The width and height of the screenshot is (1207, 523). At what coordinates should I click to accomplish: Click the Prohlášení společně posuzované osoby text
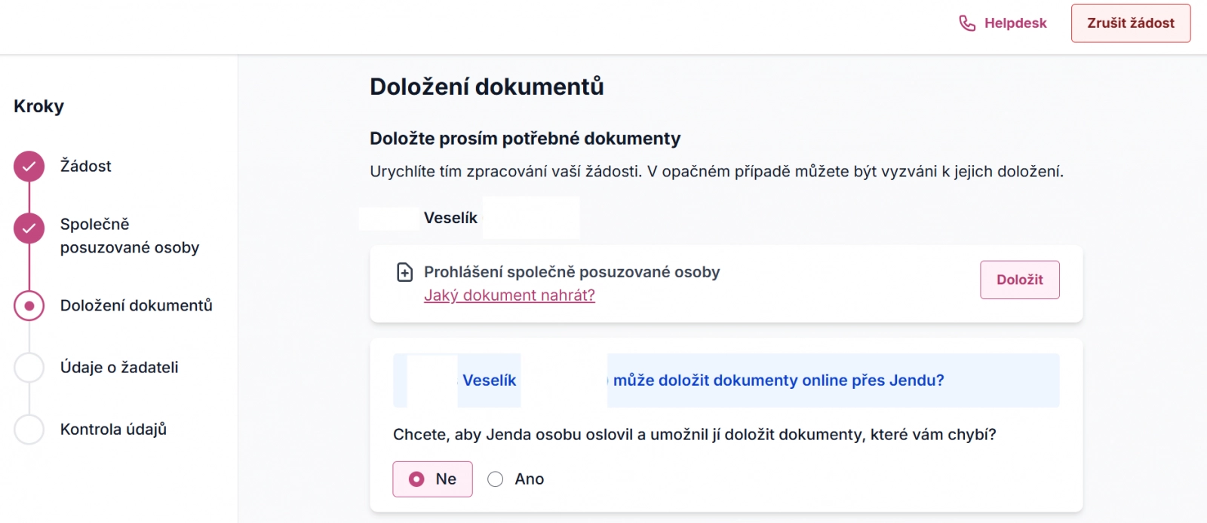[x=572, y=272]
